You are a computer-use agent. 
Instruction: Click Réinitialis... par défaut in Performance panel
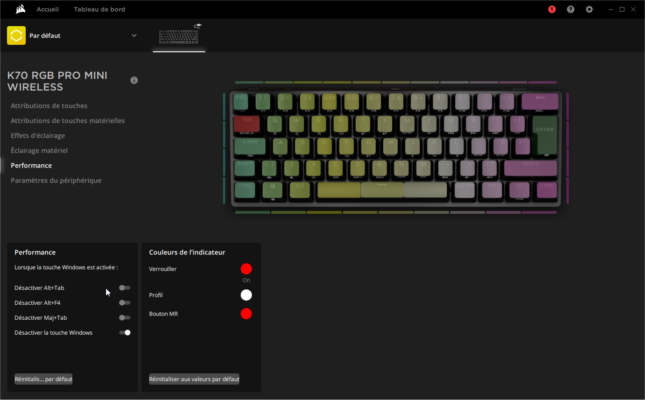43,379
